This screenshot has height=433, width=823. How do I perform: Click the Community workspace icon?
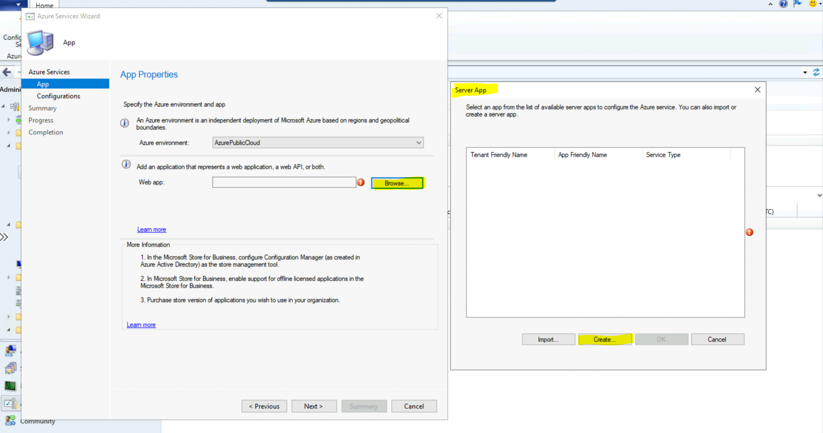point(10,421)
